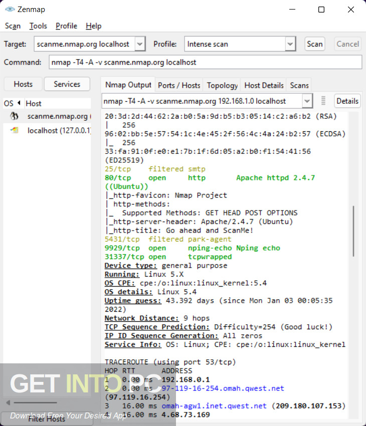Click the 'Service Info:' line

click(225, 344)
